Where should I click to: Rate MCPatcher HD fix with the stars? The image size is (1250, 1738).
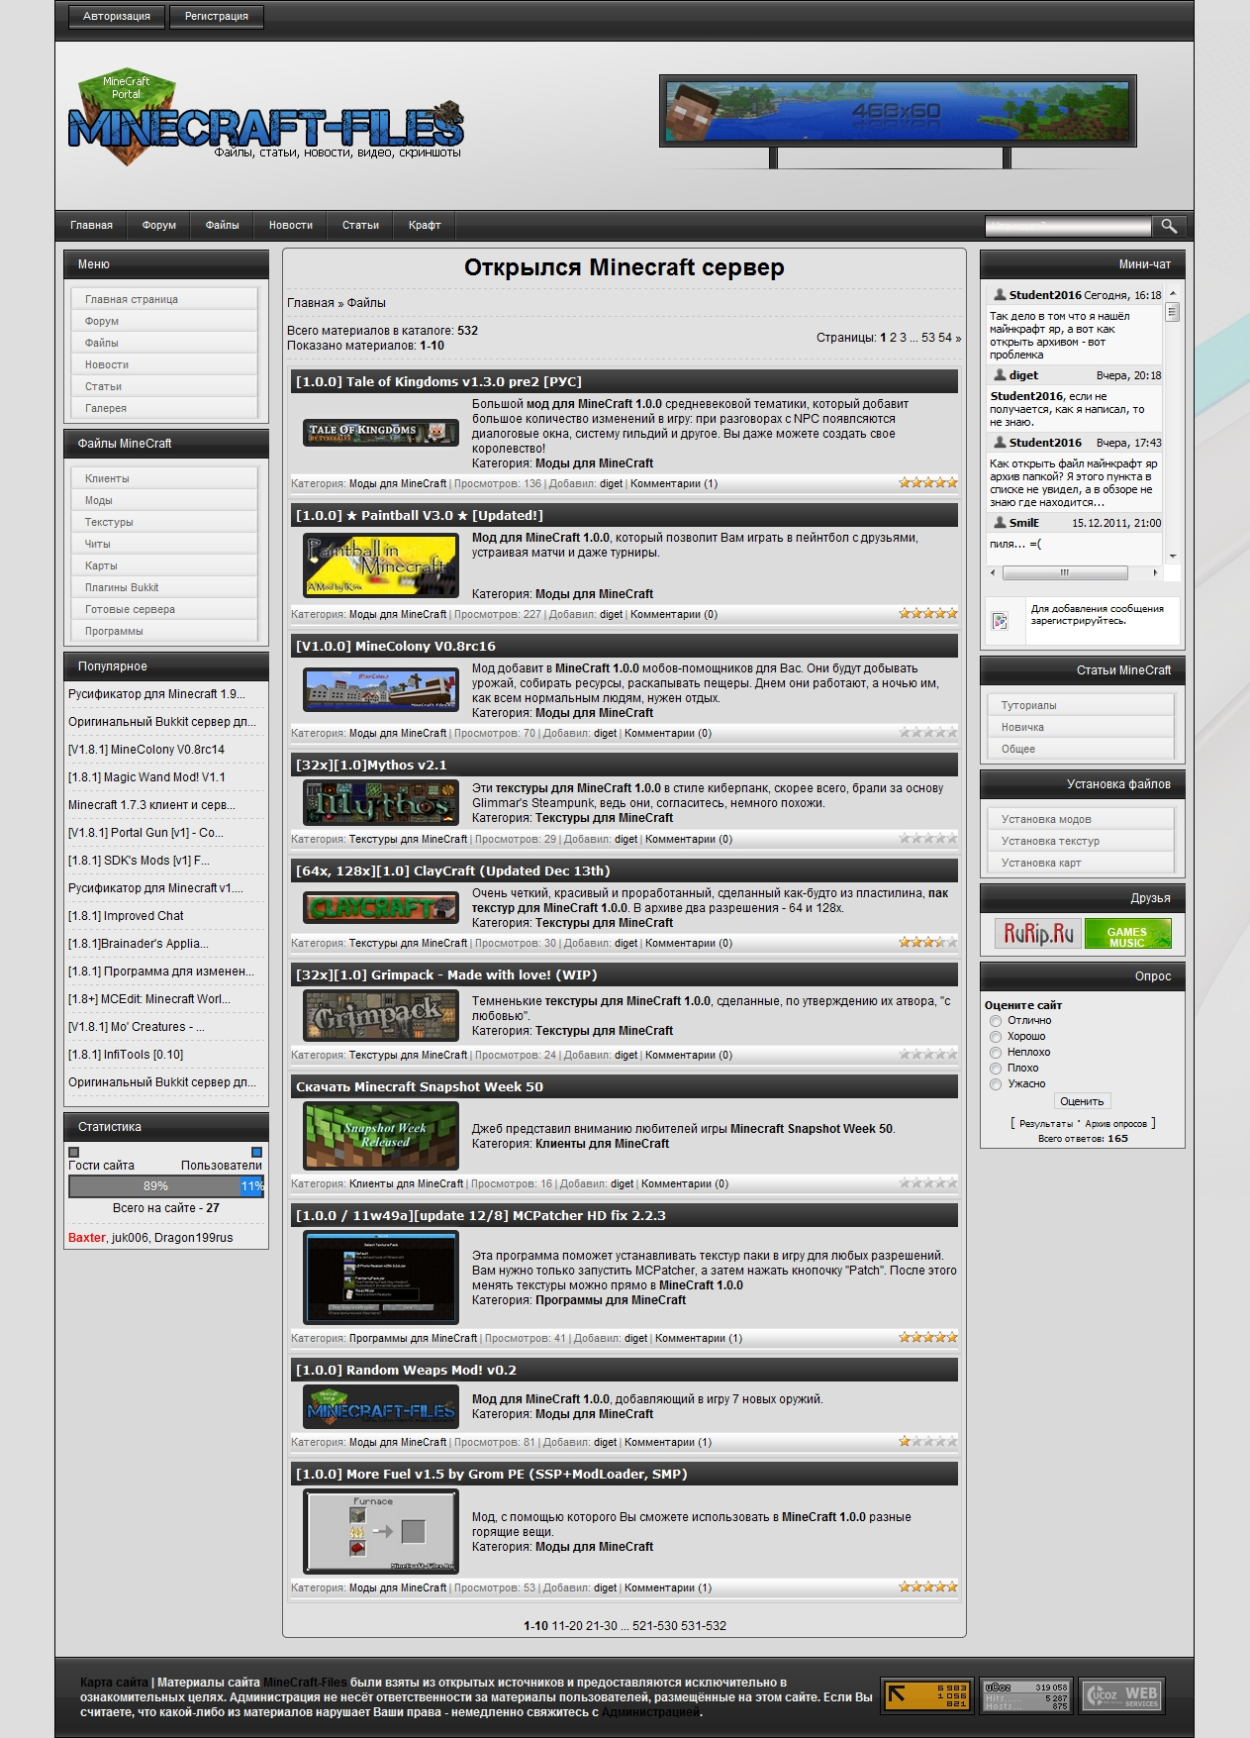tap(928, 1338)
